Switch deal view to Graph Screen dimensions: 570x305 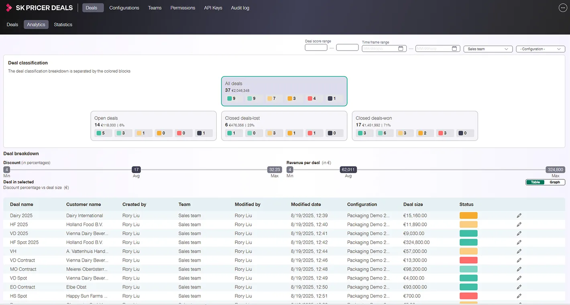click(x=555, y=182)
